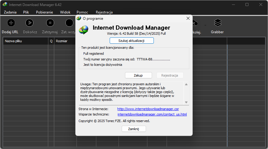Click the Dokończ play icon
268x149 pixels.
[x=29, y=23]
